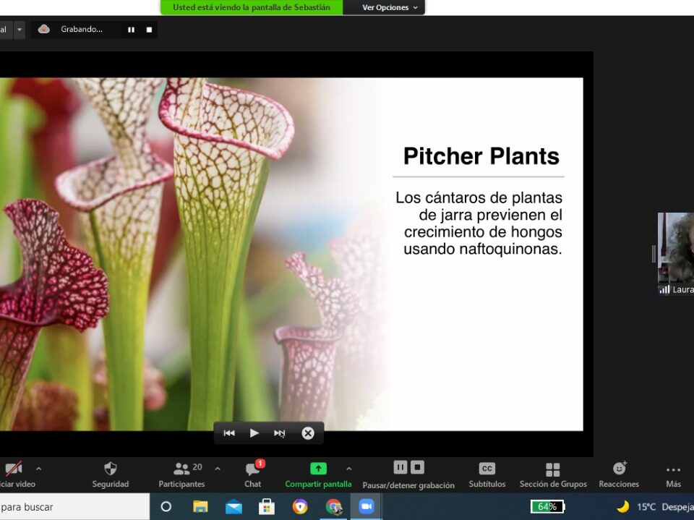Open the Participantes panel
The image size is (694, 520).
coord(182,469)
